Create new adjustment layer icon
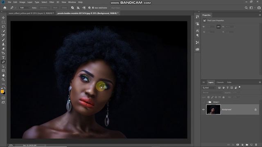The height and width of the screenshot is (147, 262). (242, 145)
